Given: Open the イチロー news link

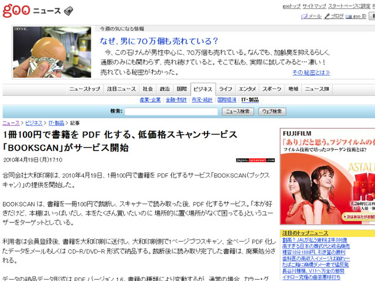Looking at the screenshot, I should [311, 277].
